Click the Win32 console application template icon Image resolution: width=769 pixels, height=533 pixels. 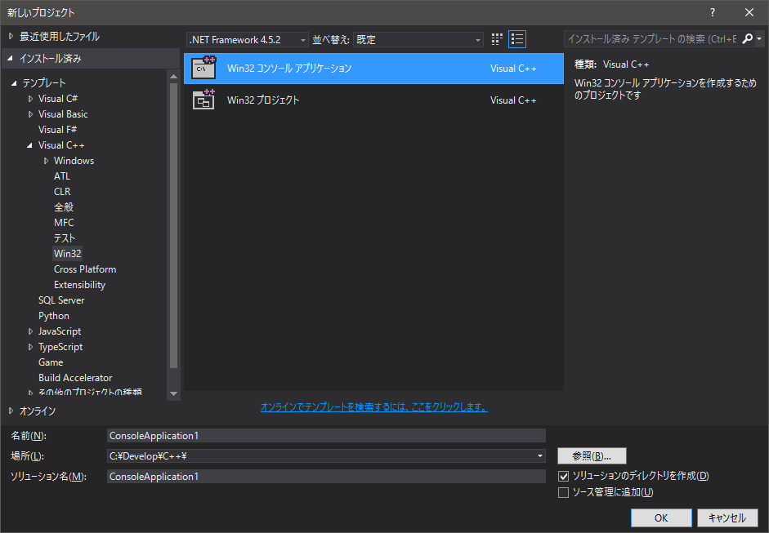click(x=203, y=68)
